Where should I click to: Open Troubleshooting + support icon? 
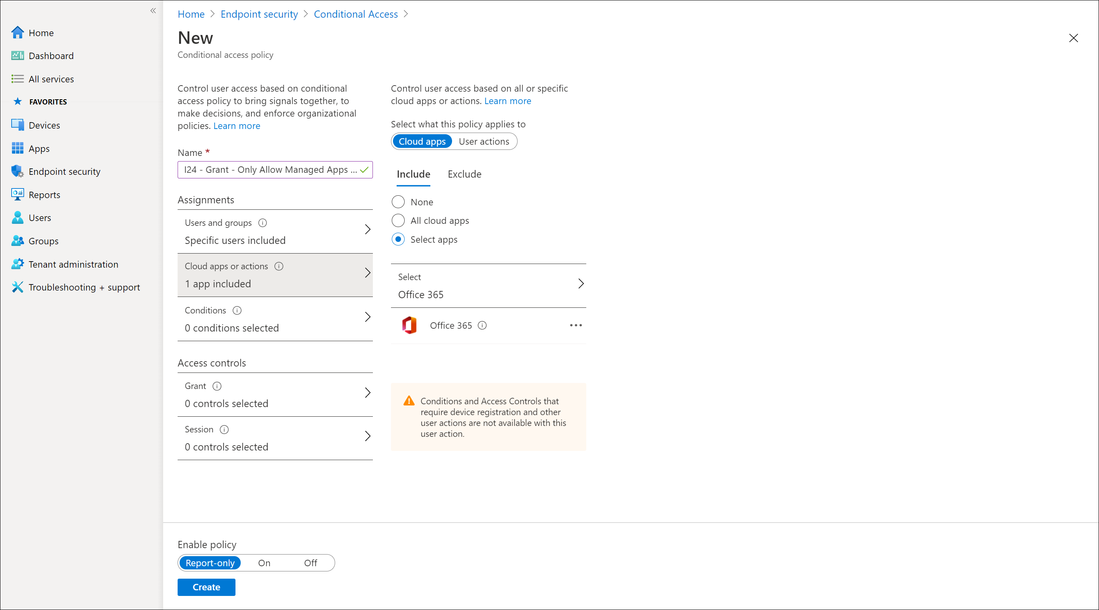point(18,287)
